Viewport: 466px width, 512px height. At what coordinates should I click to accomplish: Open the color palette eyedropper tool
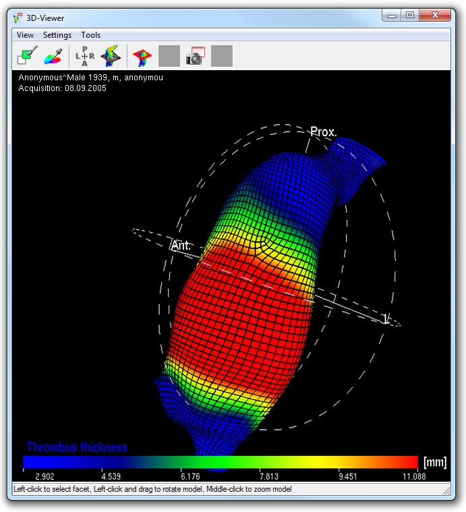tap(53, 57)
